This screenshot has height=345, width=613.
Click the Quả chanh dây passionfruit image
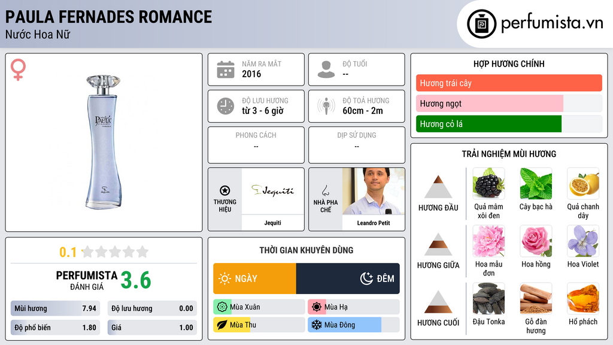pyautogui.click(x=583, y=183)
